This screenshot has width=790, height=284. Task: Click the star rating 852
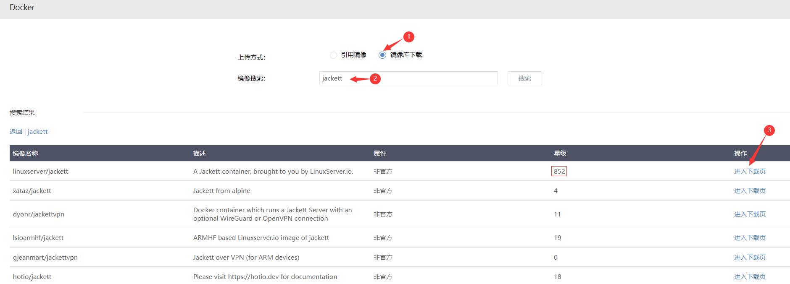559,172
